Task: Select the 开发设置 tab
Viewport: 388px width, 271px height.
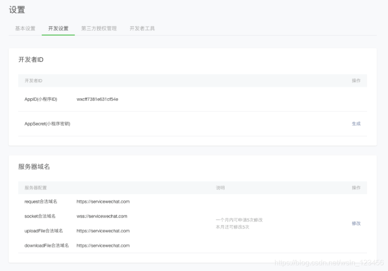Action: (x=58, y=29)
